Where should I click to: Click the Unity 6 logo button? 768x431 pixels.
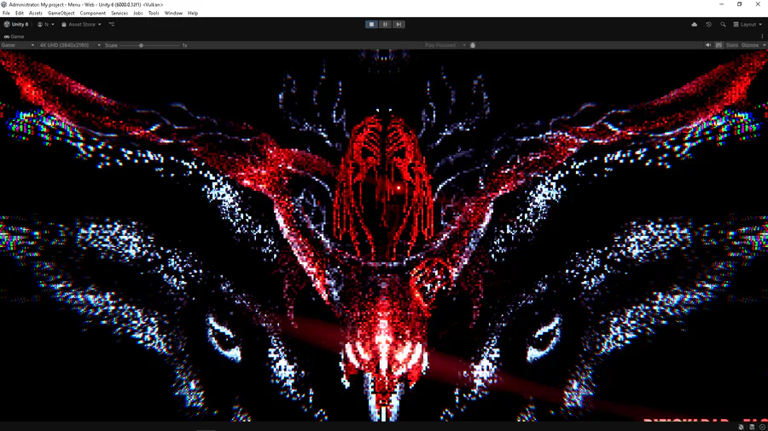[16, 25]
